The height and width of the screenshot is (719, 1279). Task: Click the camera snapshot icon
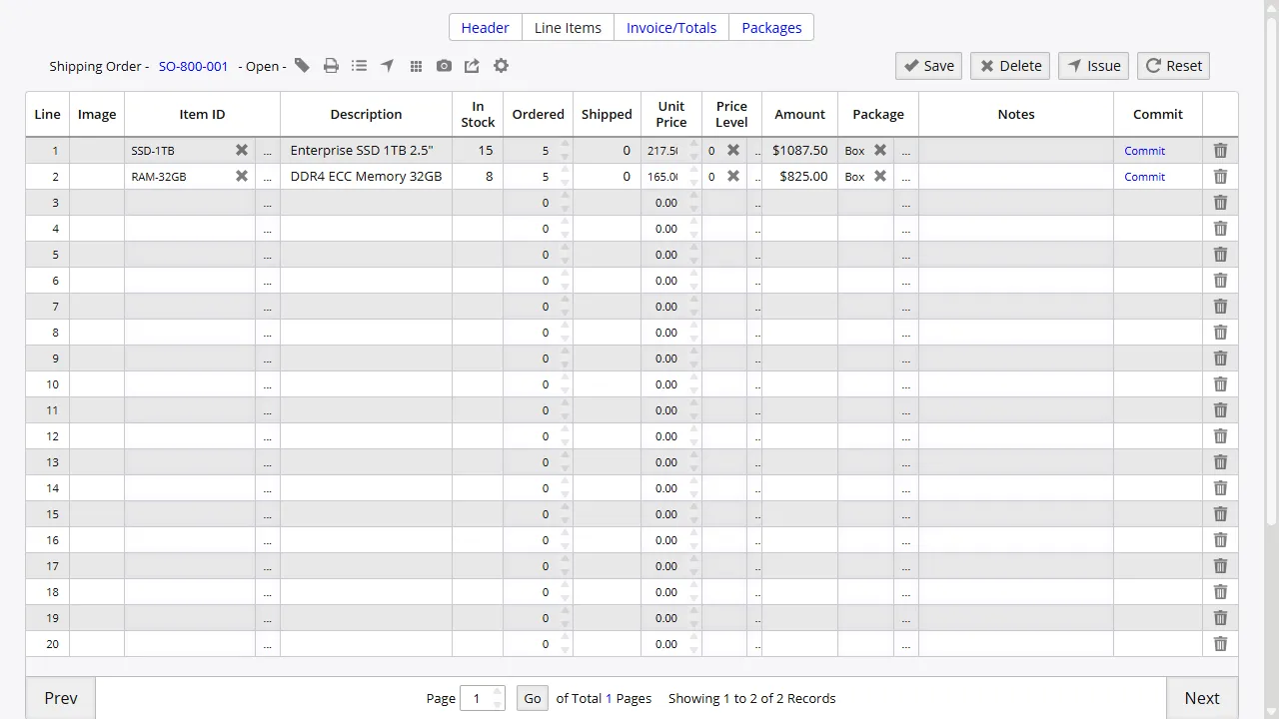444,65
